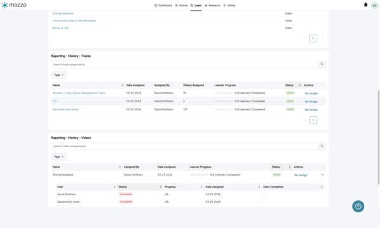Click progress bar for Microlearning Library track
Screen dimensions: 380x228
coord(224,109)
